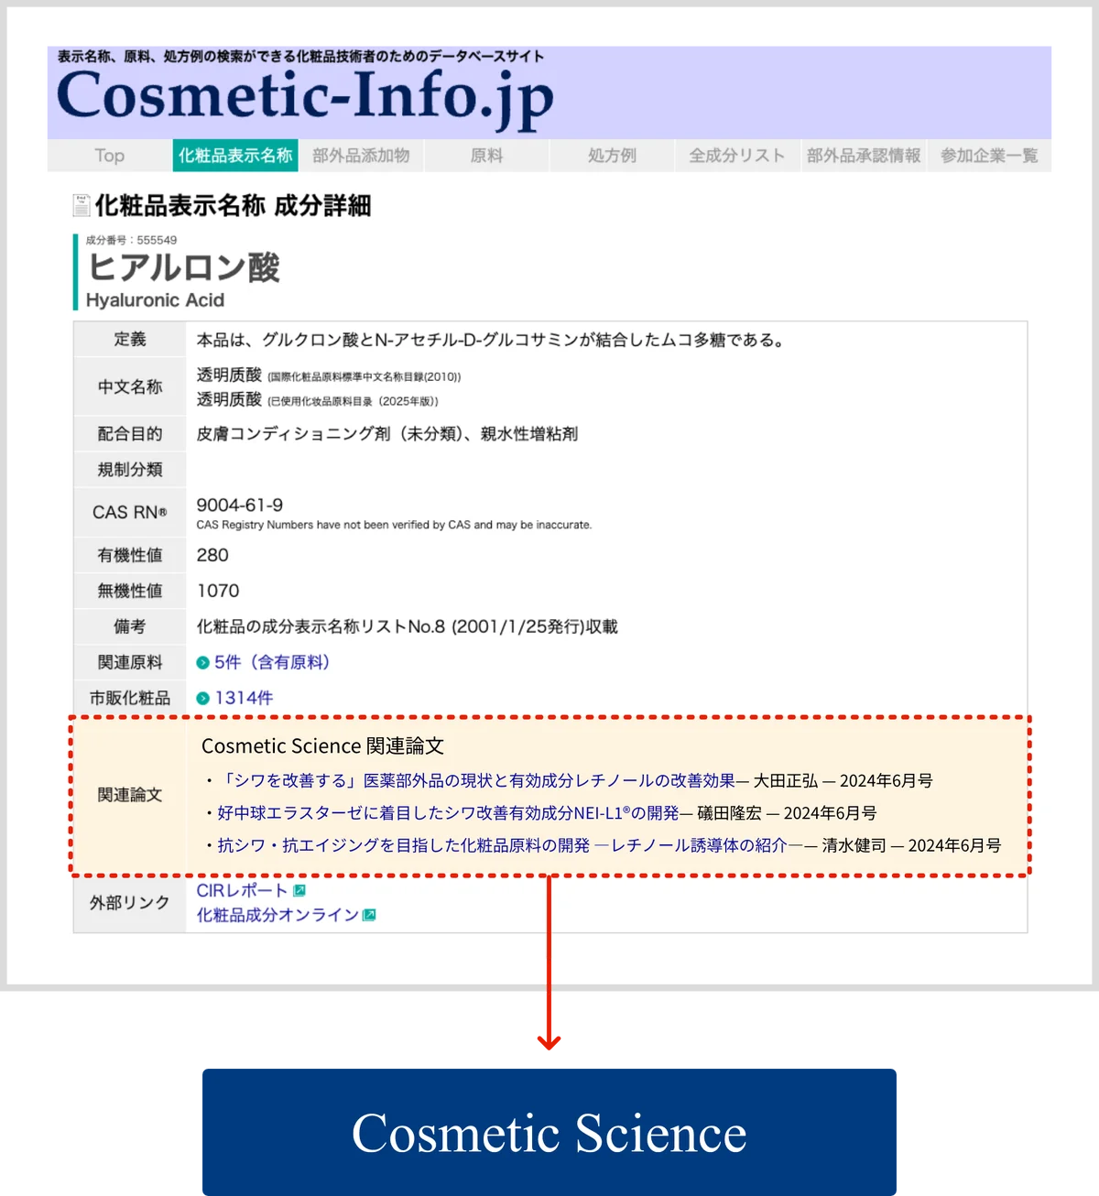Open the CIRレポート external link
This screenshot has height=1196, width=1099.
(x=242, y=890)
